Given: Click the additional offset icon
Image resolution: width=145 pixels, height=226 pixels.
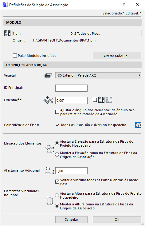Looking at the screenshot, I should pos(49,171).
